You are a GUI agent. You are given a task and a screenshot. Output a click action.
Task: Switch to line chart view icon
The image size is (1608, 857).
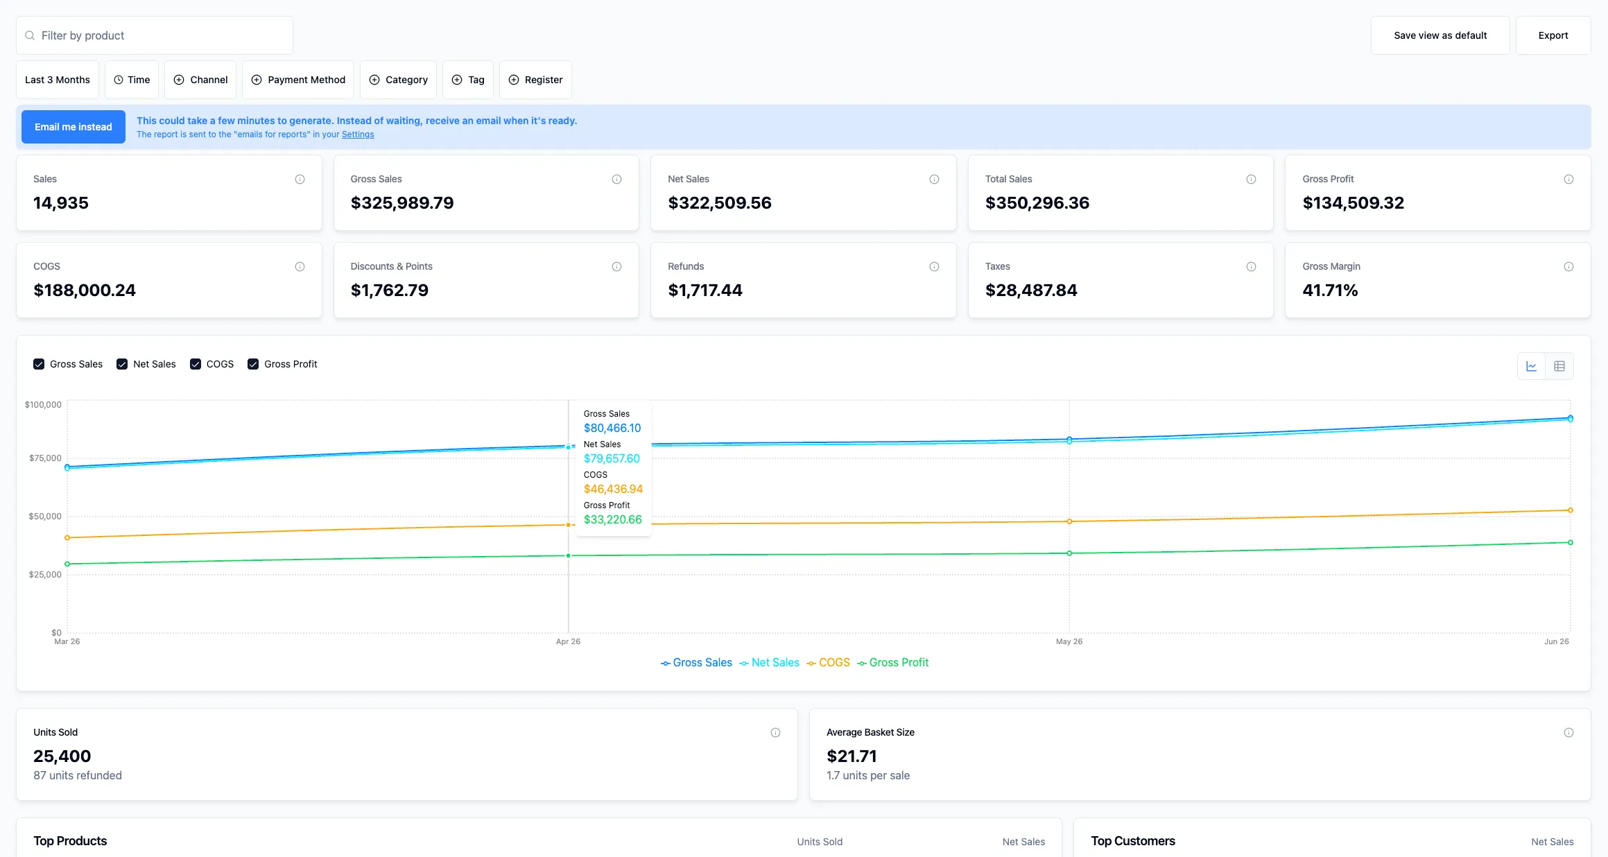point(1531,366)
